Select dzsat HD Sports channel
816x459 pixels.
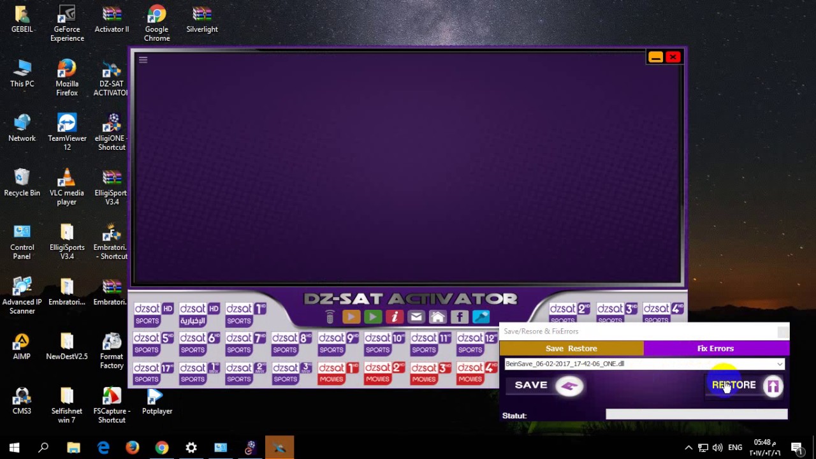153,314
